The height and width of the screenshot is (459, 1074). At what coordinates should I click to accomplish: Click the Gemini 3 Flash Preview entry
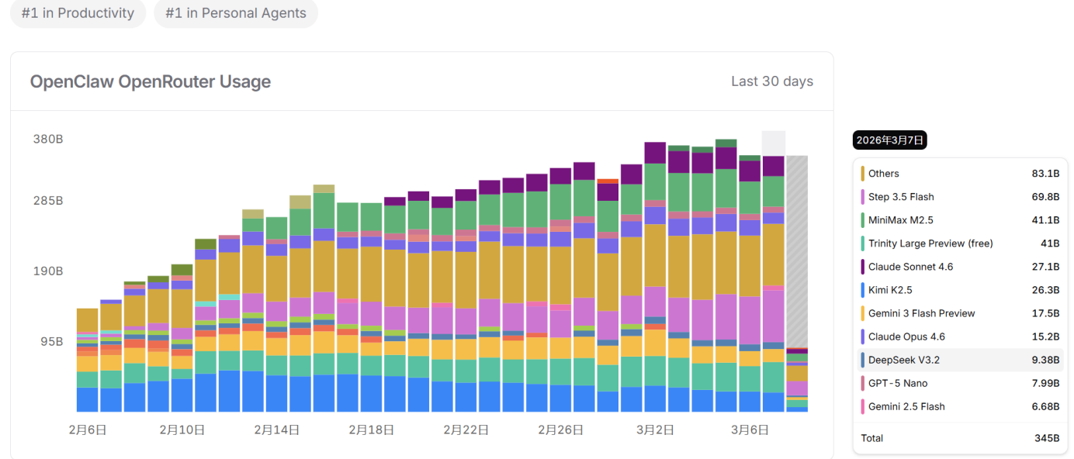(921, 313)
